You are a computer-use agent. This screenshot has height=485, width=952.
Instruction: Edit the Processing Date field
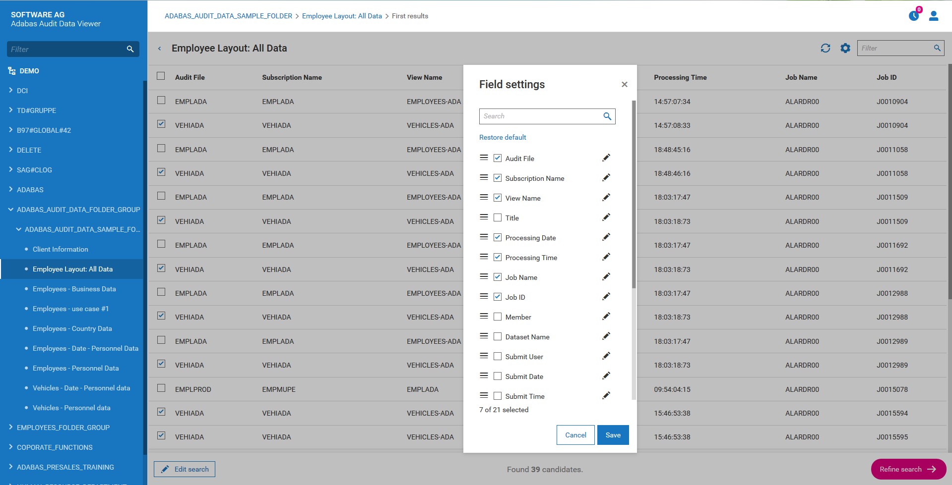click(606, 237)
